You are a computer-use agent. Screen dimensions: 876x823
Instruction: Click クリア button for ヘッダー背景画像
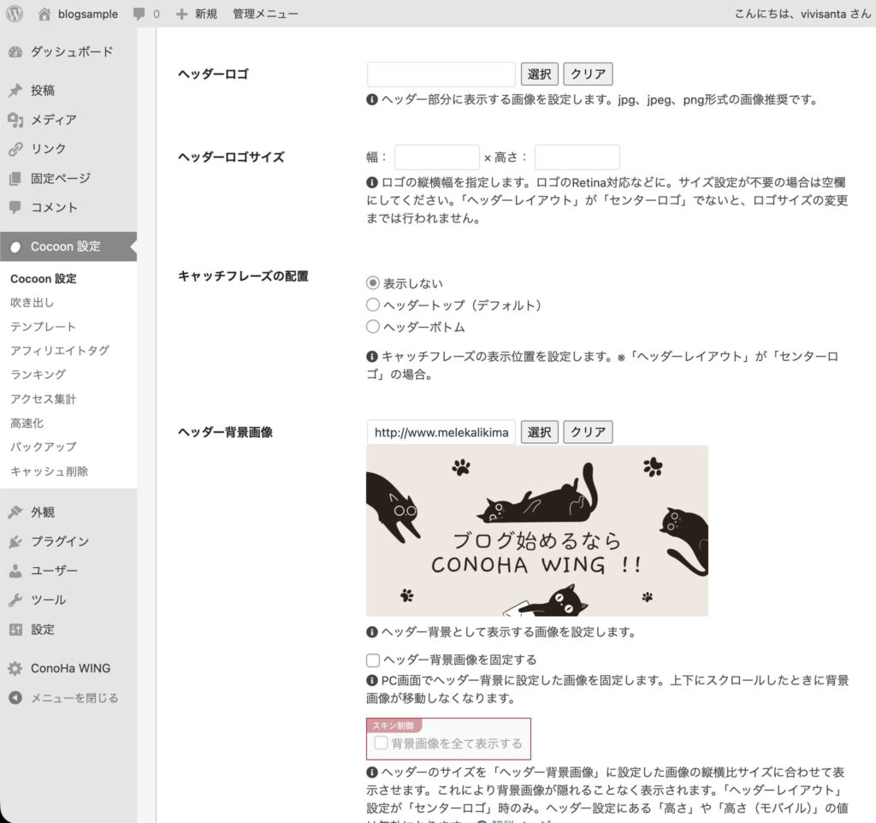click(x=588, y=432)
